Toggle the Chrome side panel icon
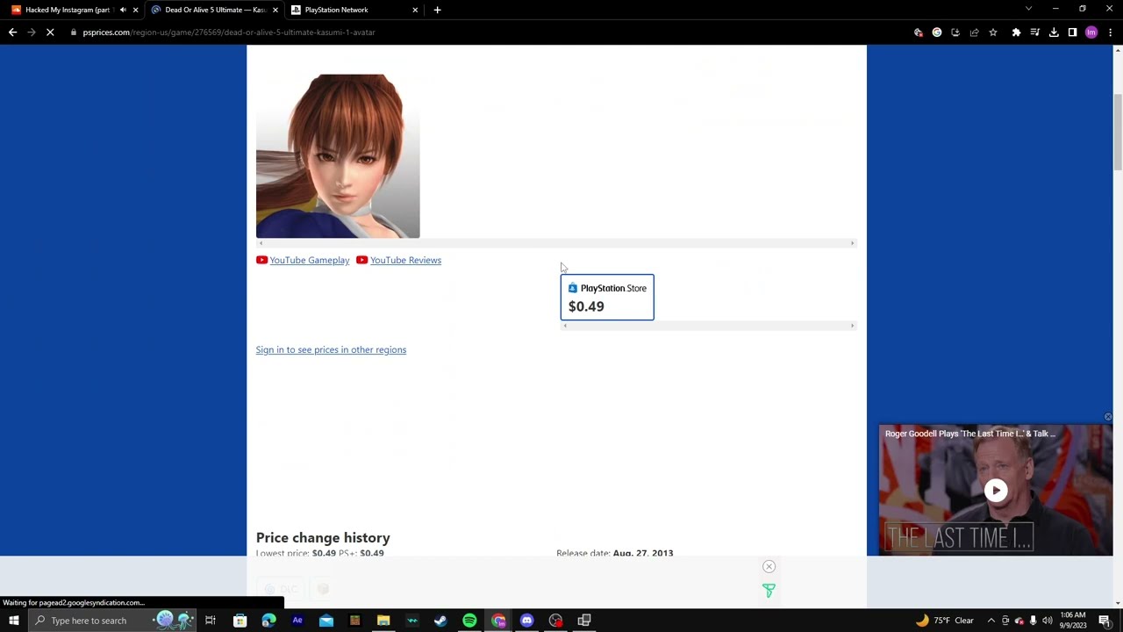 click(x=1072, y=32)
